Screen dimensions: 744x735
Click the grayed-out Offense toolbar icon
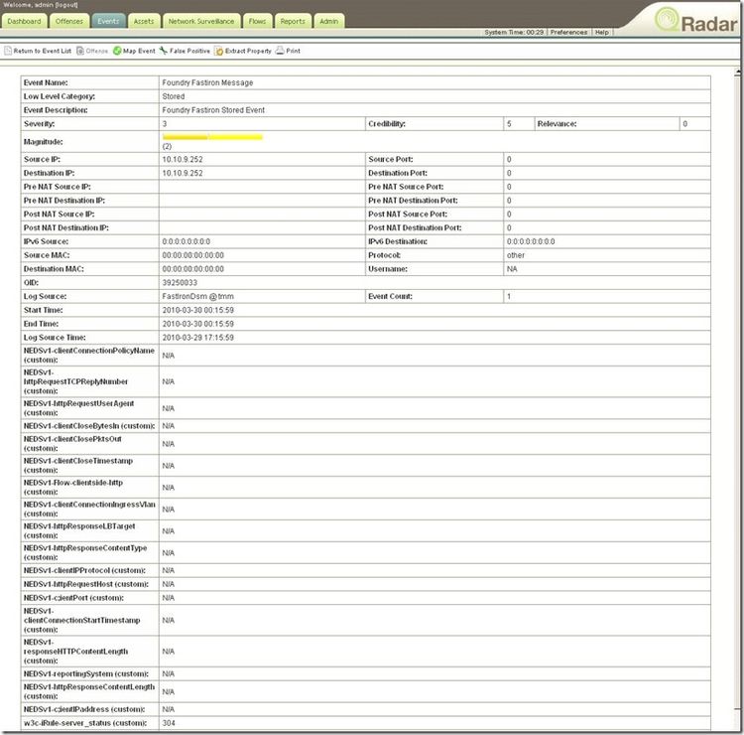[x=80, y=50]
